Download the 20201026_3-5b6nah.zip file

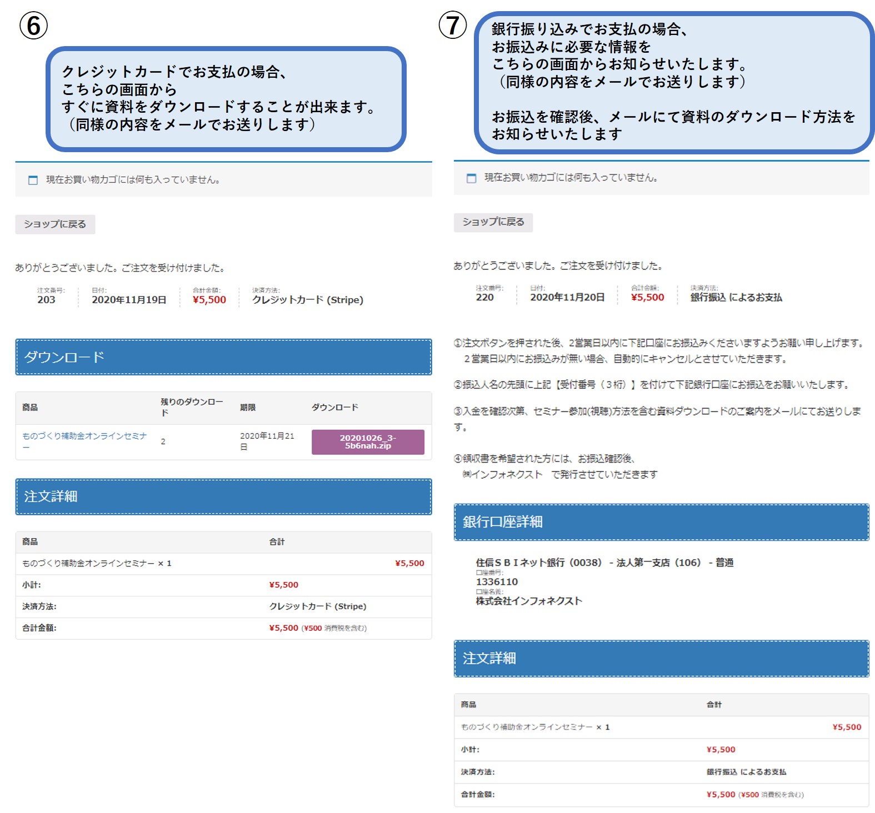coord(368,442)
